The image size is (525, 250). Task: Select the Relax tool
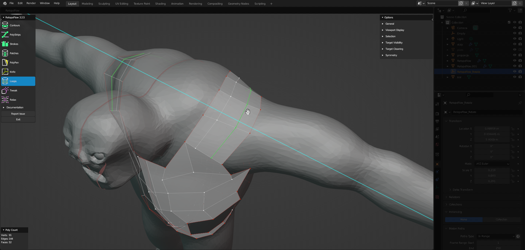pos(18,100)
